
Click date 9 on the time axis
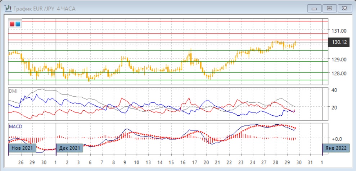pyautogui.click(x=125, y=162)
